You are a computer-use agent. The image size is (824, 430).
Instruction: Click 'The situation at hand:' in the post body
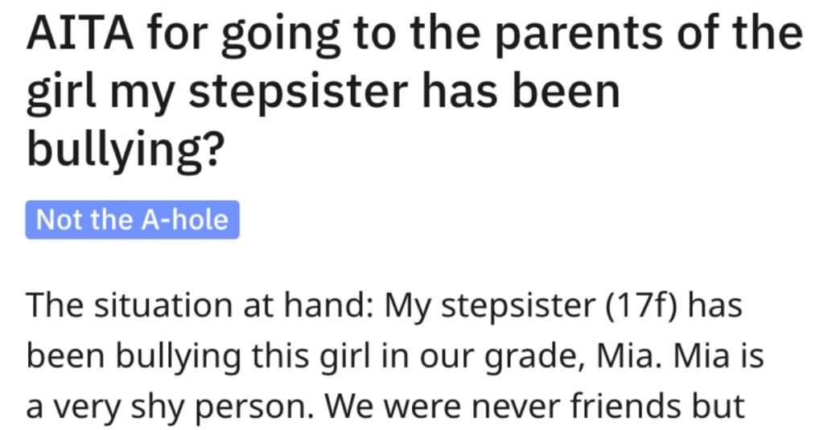(x=200, y=305)
